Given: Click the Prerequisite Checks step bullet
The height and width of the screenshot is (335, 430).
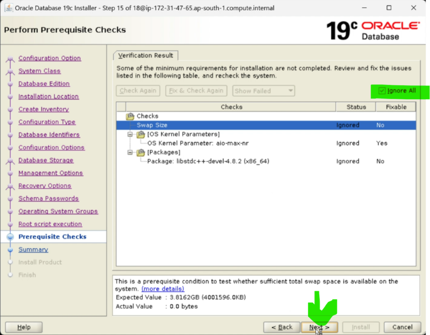Looking at the screenshot, I should 10,237.
